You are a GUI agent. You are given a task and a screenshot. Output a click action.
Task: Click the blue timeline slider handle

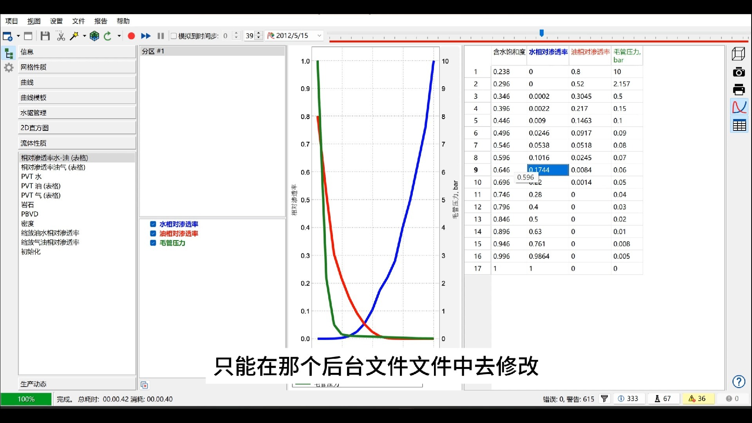(542, 33)
